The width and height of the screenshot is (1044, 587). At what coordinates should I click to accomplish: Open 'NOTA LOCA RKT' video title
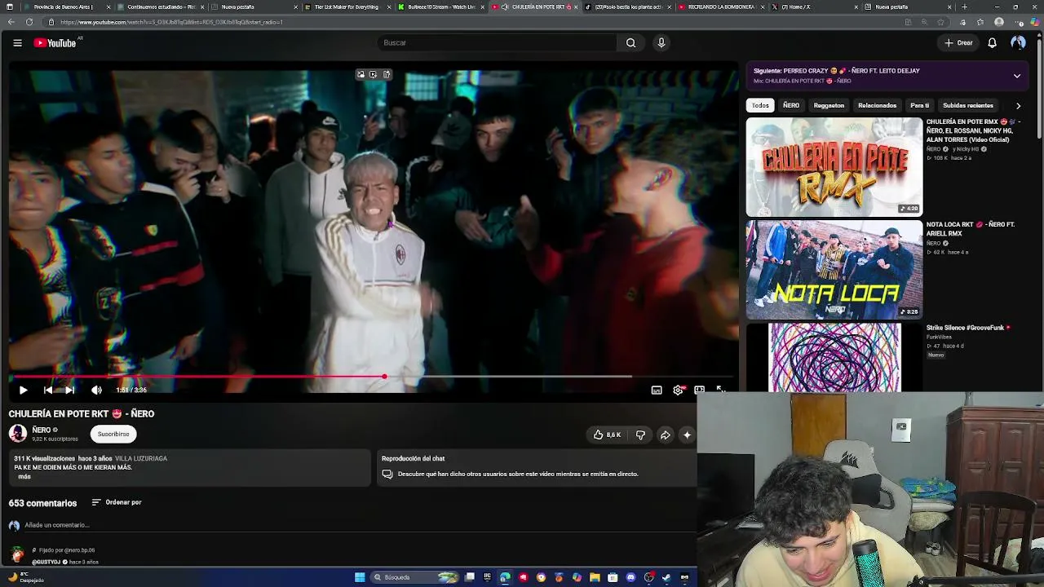pos(971,229)
